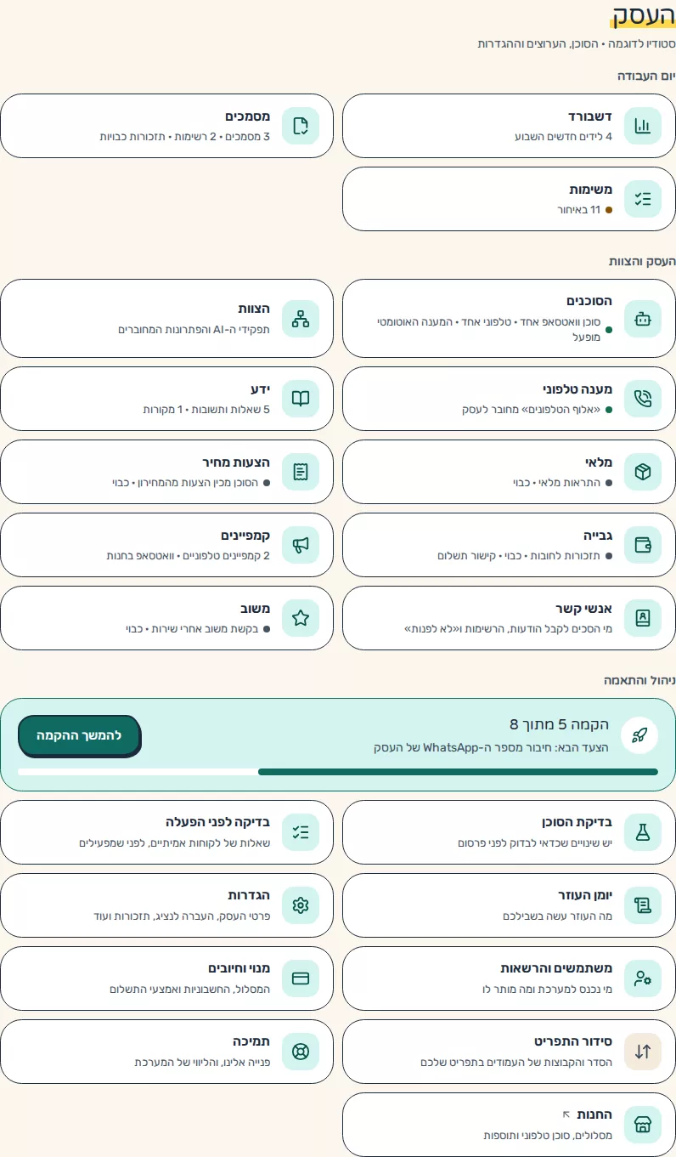This screenshot has width=676, height=1157.
Task: Click 'שאלות של לקוחות אמיתיים, לפני שמפעילים'
Action: [175, 842]
